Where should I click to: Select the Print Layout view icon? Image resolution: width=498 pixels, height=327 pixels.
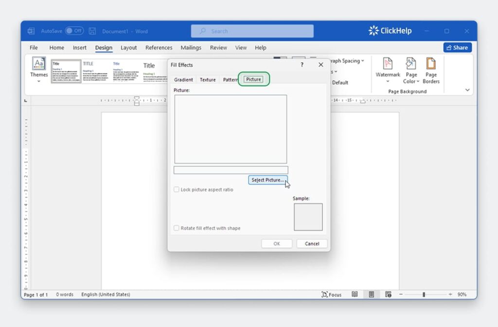(x=371, y=294)
